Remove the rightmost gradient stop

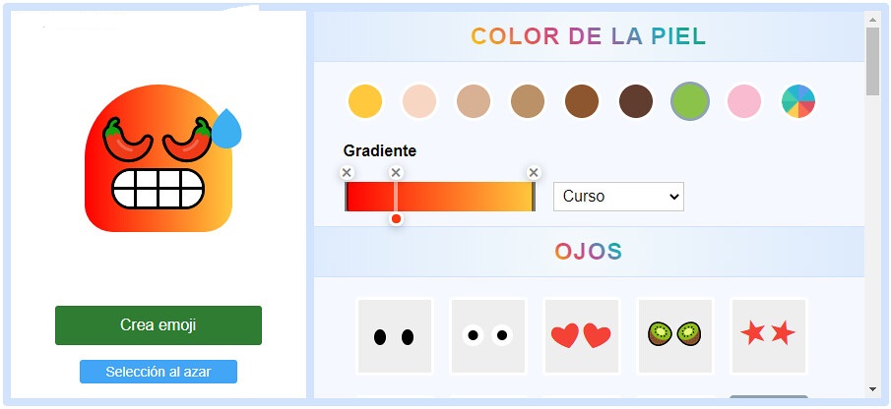point(534,173)
